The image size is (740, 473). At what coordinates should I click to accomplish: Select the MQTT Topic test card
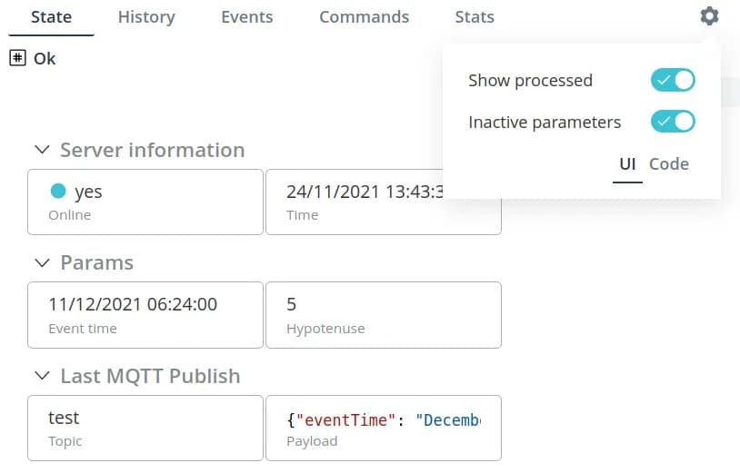click(x=145, y=428)
